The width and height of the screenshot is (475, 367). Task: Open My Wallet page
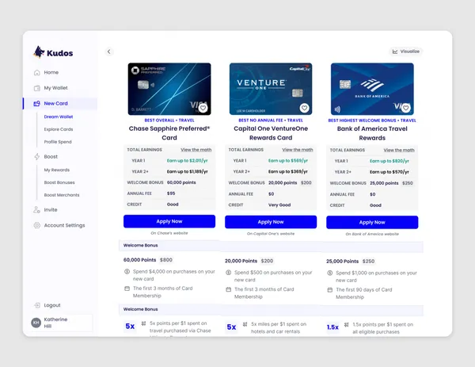[55, 88]
